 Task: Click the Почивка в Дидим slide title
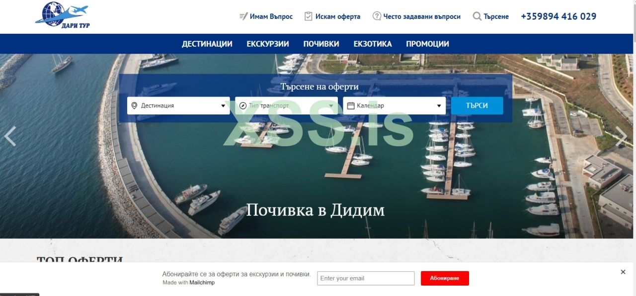pyautogui.click(x=316, y=210)
